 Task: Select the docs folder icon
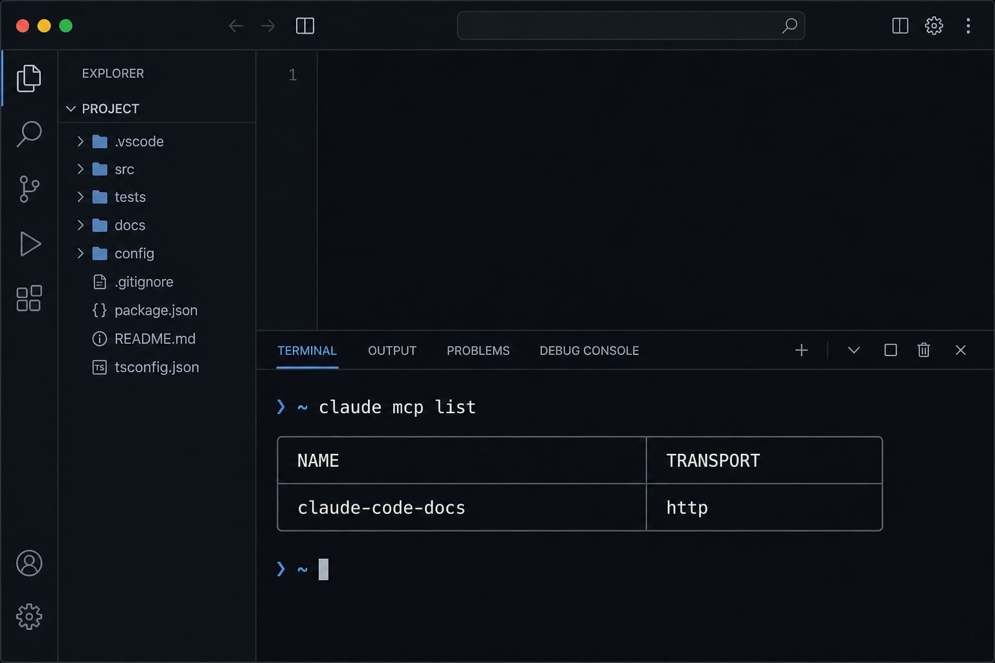tap(100, 225)
